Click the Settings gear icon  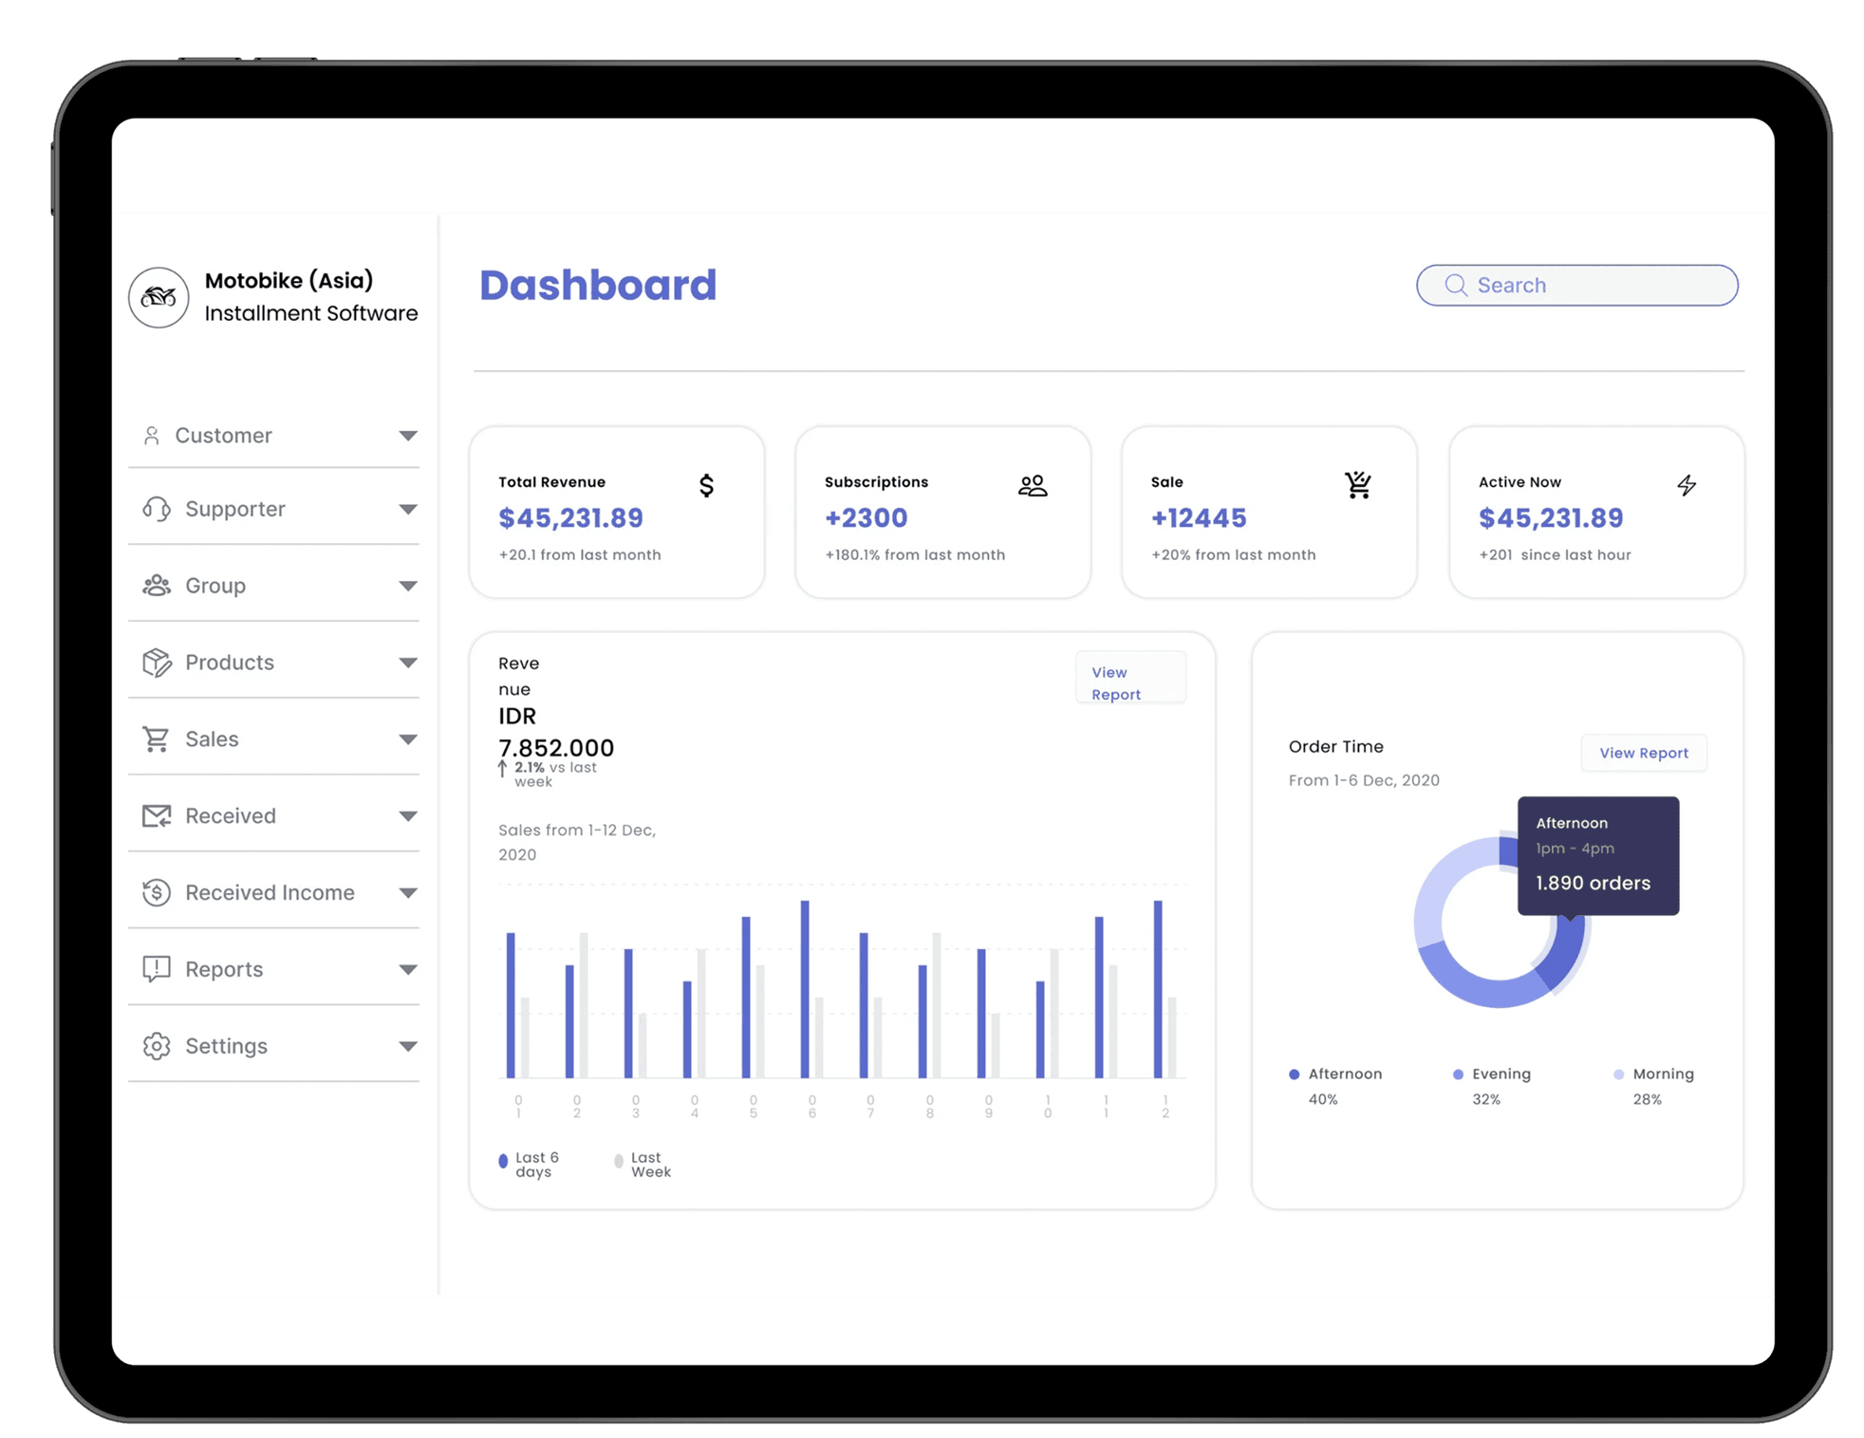coord(157,1046)
